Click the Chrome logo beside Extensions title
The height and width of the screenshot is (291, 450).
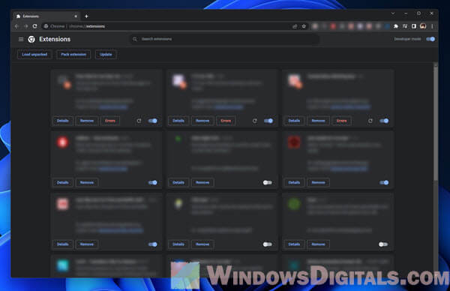click(31, 39)
